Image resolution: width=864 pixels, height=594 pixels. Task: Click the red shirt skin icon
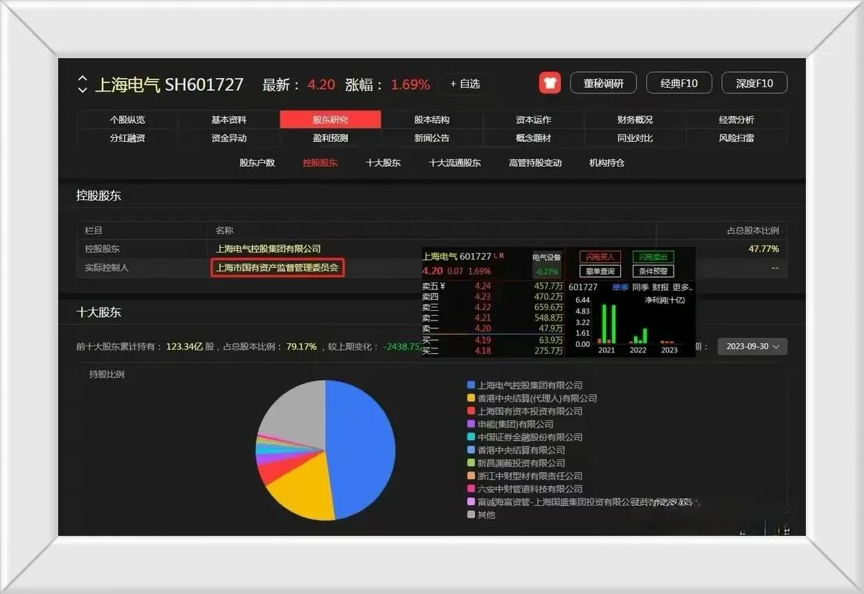(x=550, y=83)
